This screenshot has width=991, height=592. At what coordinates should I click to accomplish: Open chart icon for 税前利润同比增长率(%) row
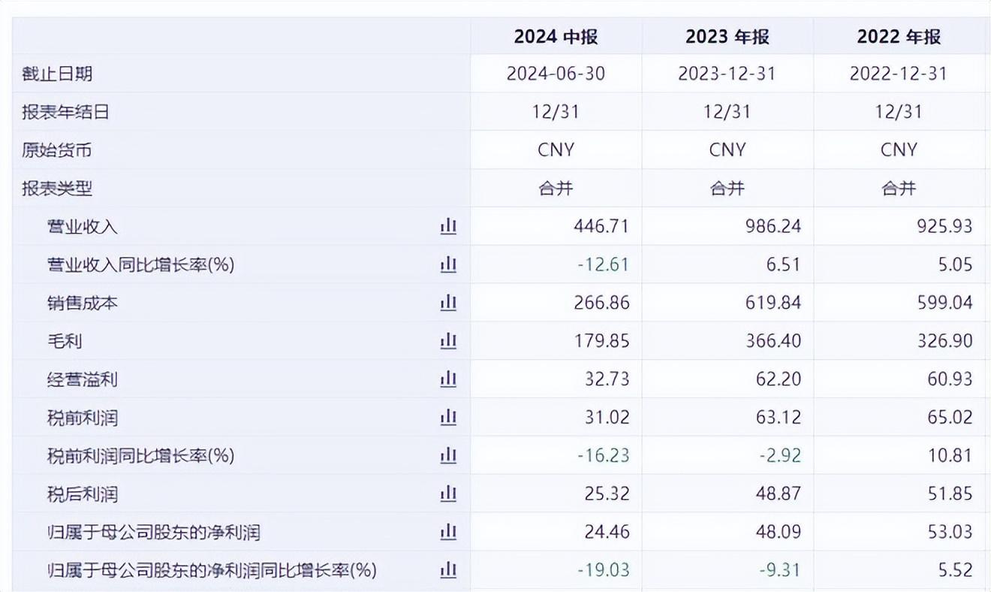click(x=448, y=455)
